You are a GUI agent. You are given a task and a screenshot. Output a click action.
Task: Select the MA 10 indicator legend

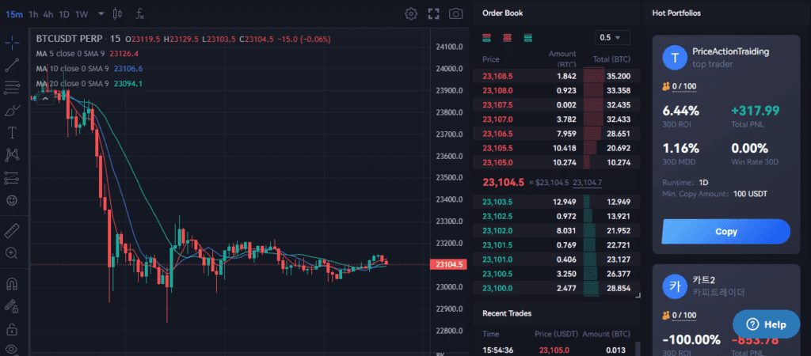coord(89,68)
